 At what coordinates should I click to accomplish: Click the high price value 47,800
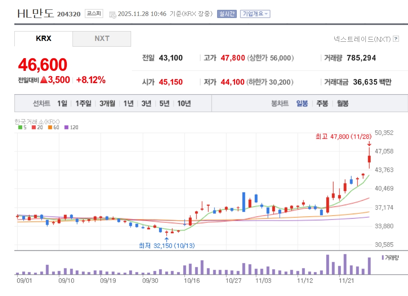coord(233,58)
